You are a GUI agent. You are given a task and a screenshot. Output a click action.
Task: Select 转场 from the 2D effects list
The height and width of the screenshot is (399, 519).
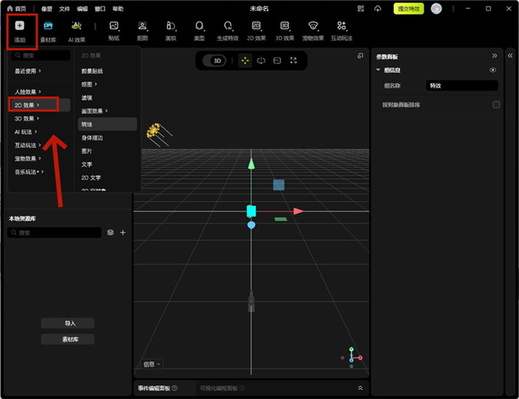coord(87,124)
